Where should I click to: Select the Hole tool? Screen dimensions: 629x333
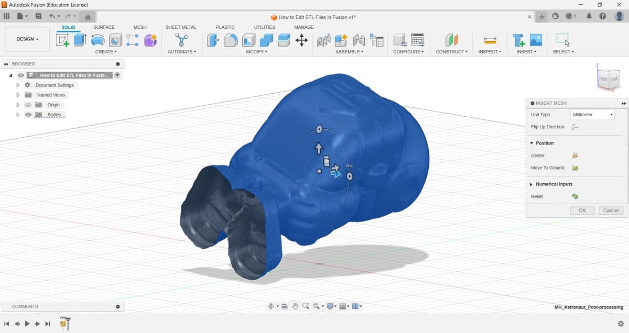point(115,40)
